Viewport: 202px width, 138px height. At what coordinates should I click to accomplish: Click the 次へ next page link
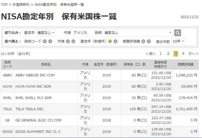(193, 54)
